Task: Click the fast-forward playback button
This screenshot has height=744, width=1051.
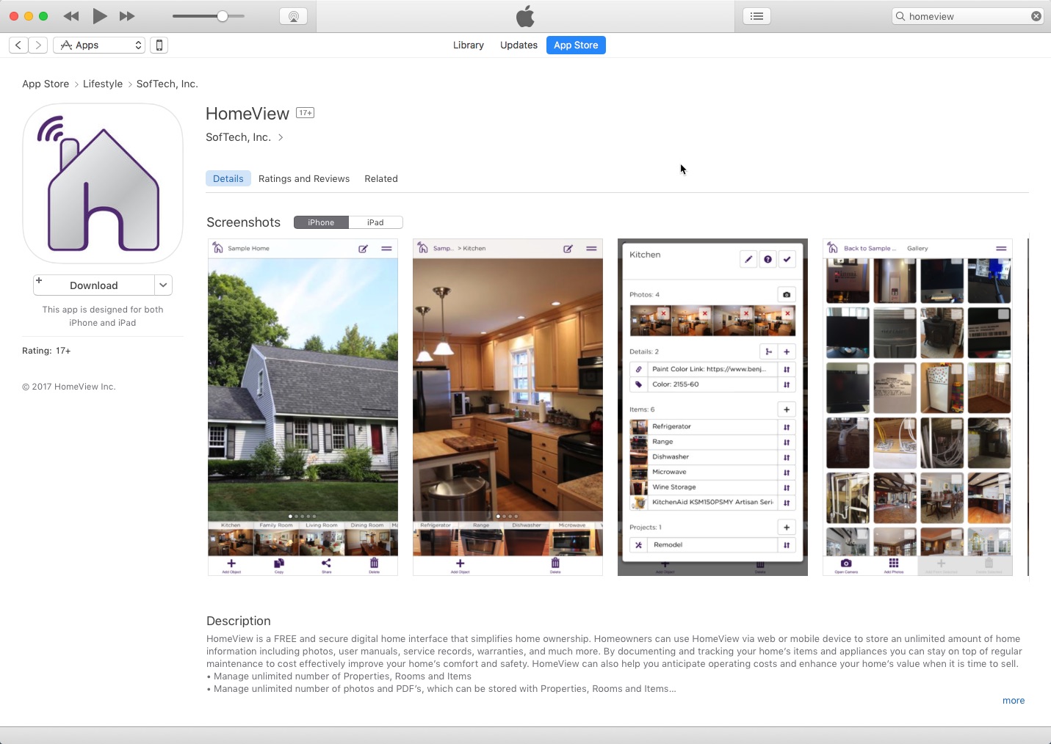Action: click(127, 16)
